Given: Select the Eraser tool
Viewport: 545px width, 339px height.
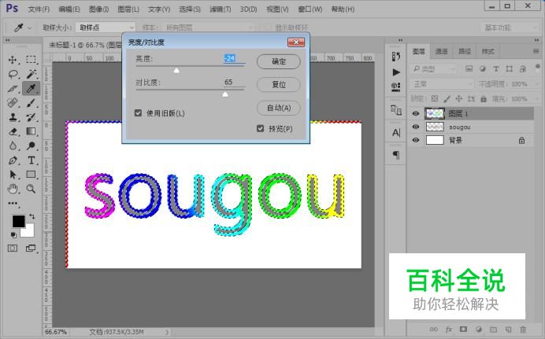Looking at the screenshot, I should [13, 131].
